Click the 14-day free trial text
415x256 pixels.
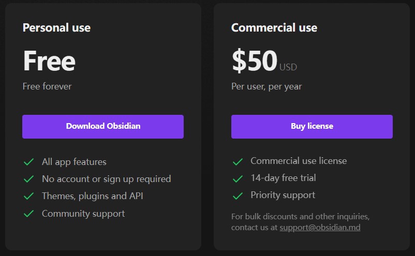click(283, 178)
